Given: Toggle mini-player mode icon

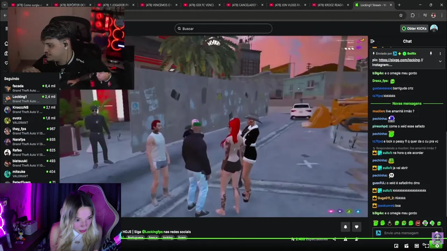Looking at the screenshot, I should click(x=396, y=246).
